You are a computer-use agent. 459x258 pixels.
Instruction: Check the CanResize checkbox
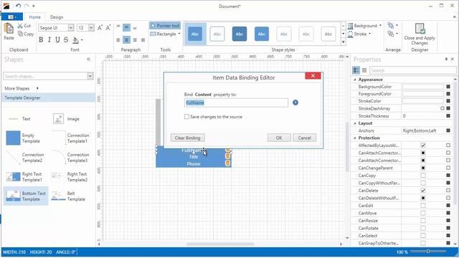click(423, 221)
